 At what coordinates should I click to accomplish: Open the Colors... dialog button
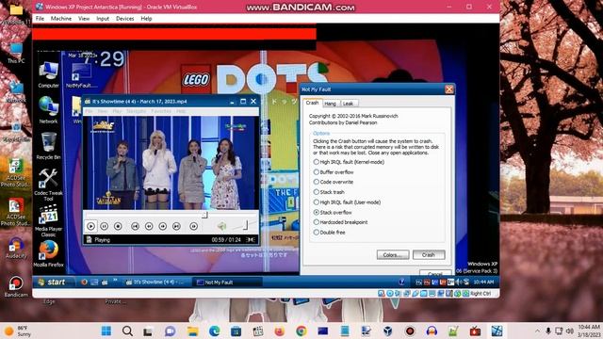point(393,255)
